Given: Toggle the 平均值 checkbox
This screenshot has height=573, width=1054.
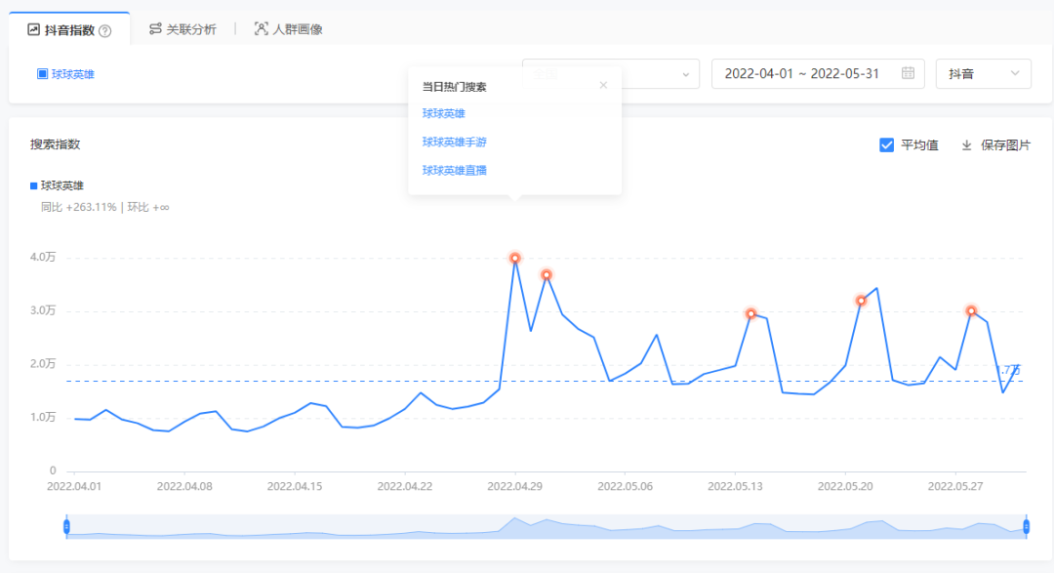Looking at the screenshot, I should click(886, 144).
